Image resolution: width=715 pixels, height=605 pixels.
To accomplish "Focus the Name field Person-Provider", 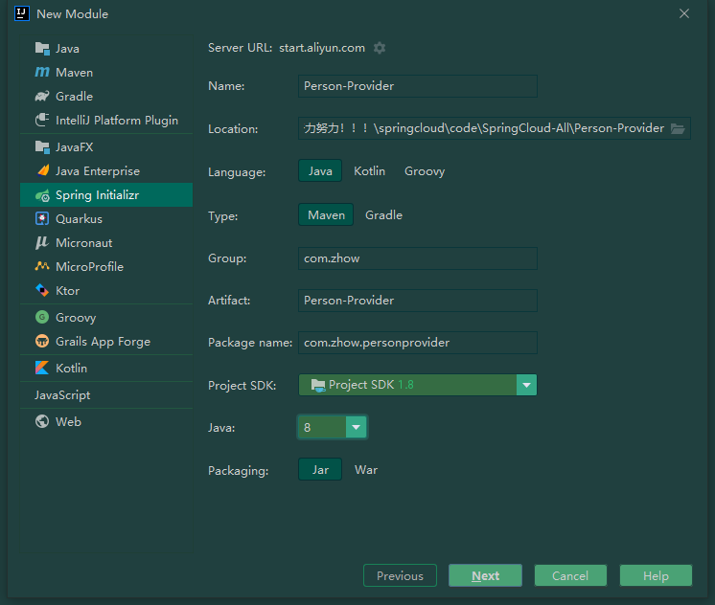I will [x=418, y=86].
